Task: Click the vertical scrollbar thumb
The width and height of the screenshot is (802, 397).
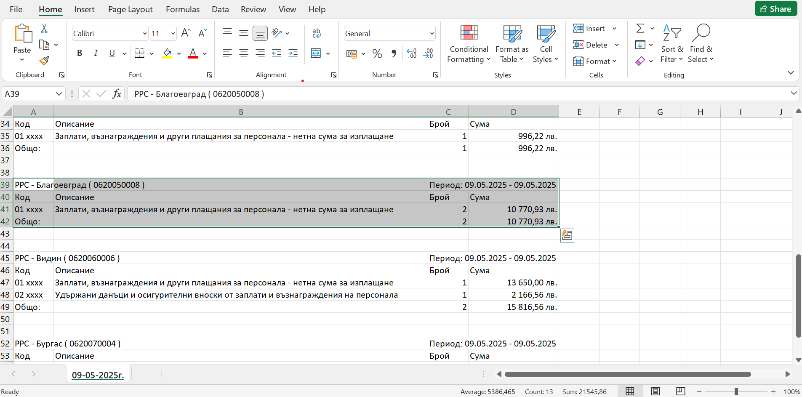Action: click(798, 296)
